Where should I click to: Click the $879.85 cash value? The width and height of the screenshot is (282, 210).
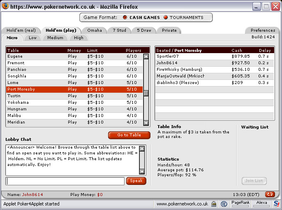(x=240, y=56)
